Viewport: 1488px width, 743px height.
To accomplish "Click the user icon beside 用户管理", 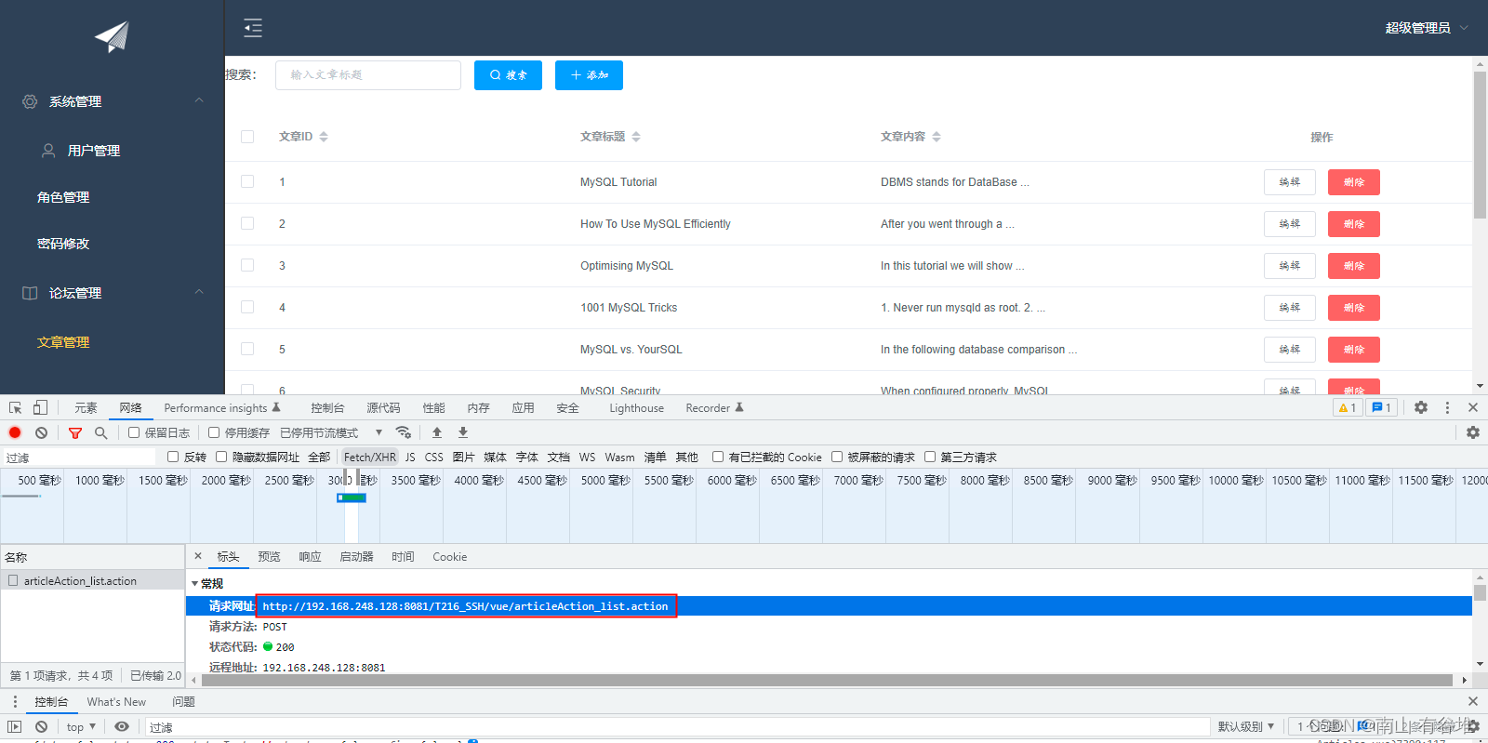I will pos(48,150).
